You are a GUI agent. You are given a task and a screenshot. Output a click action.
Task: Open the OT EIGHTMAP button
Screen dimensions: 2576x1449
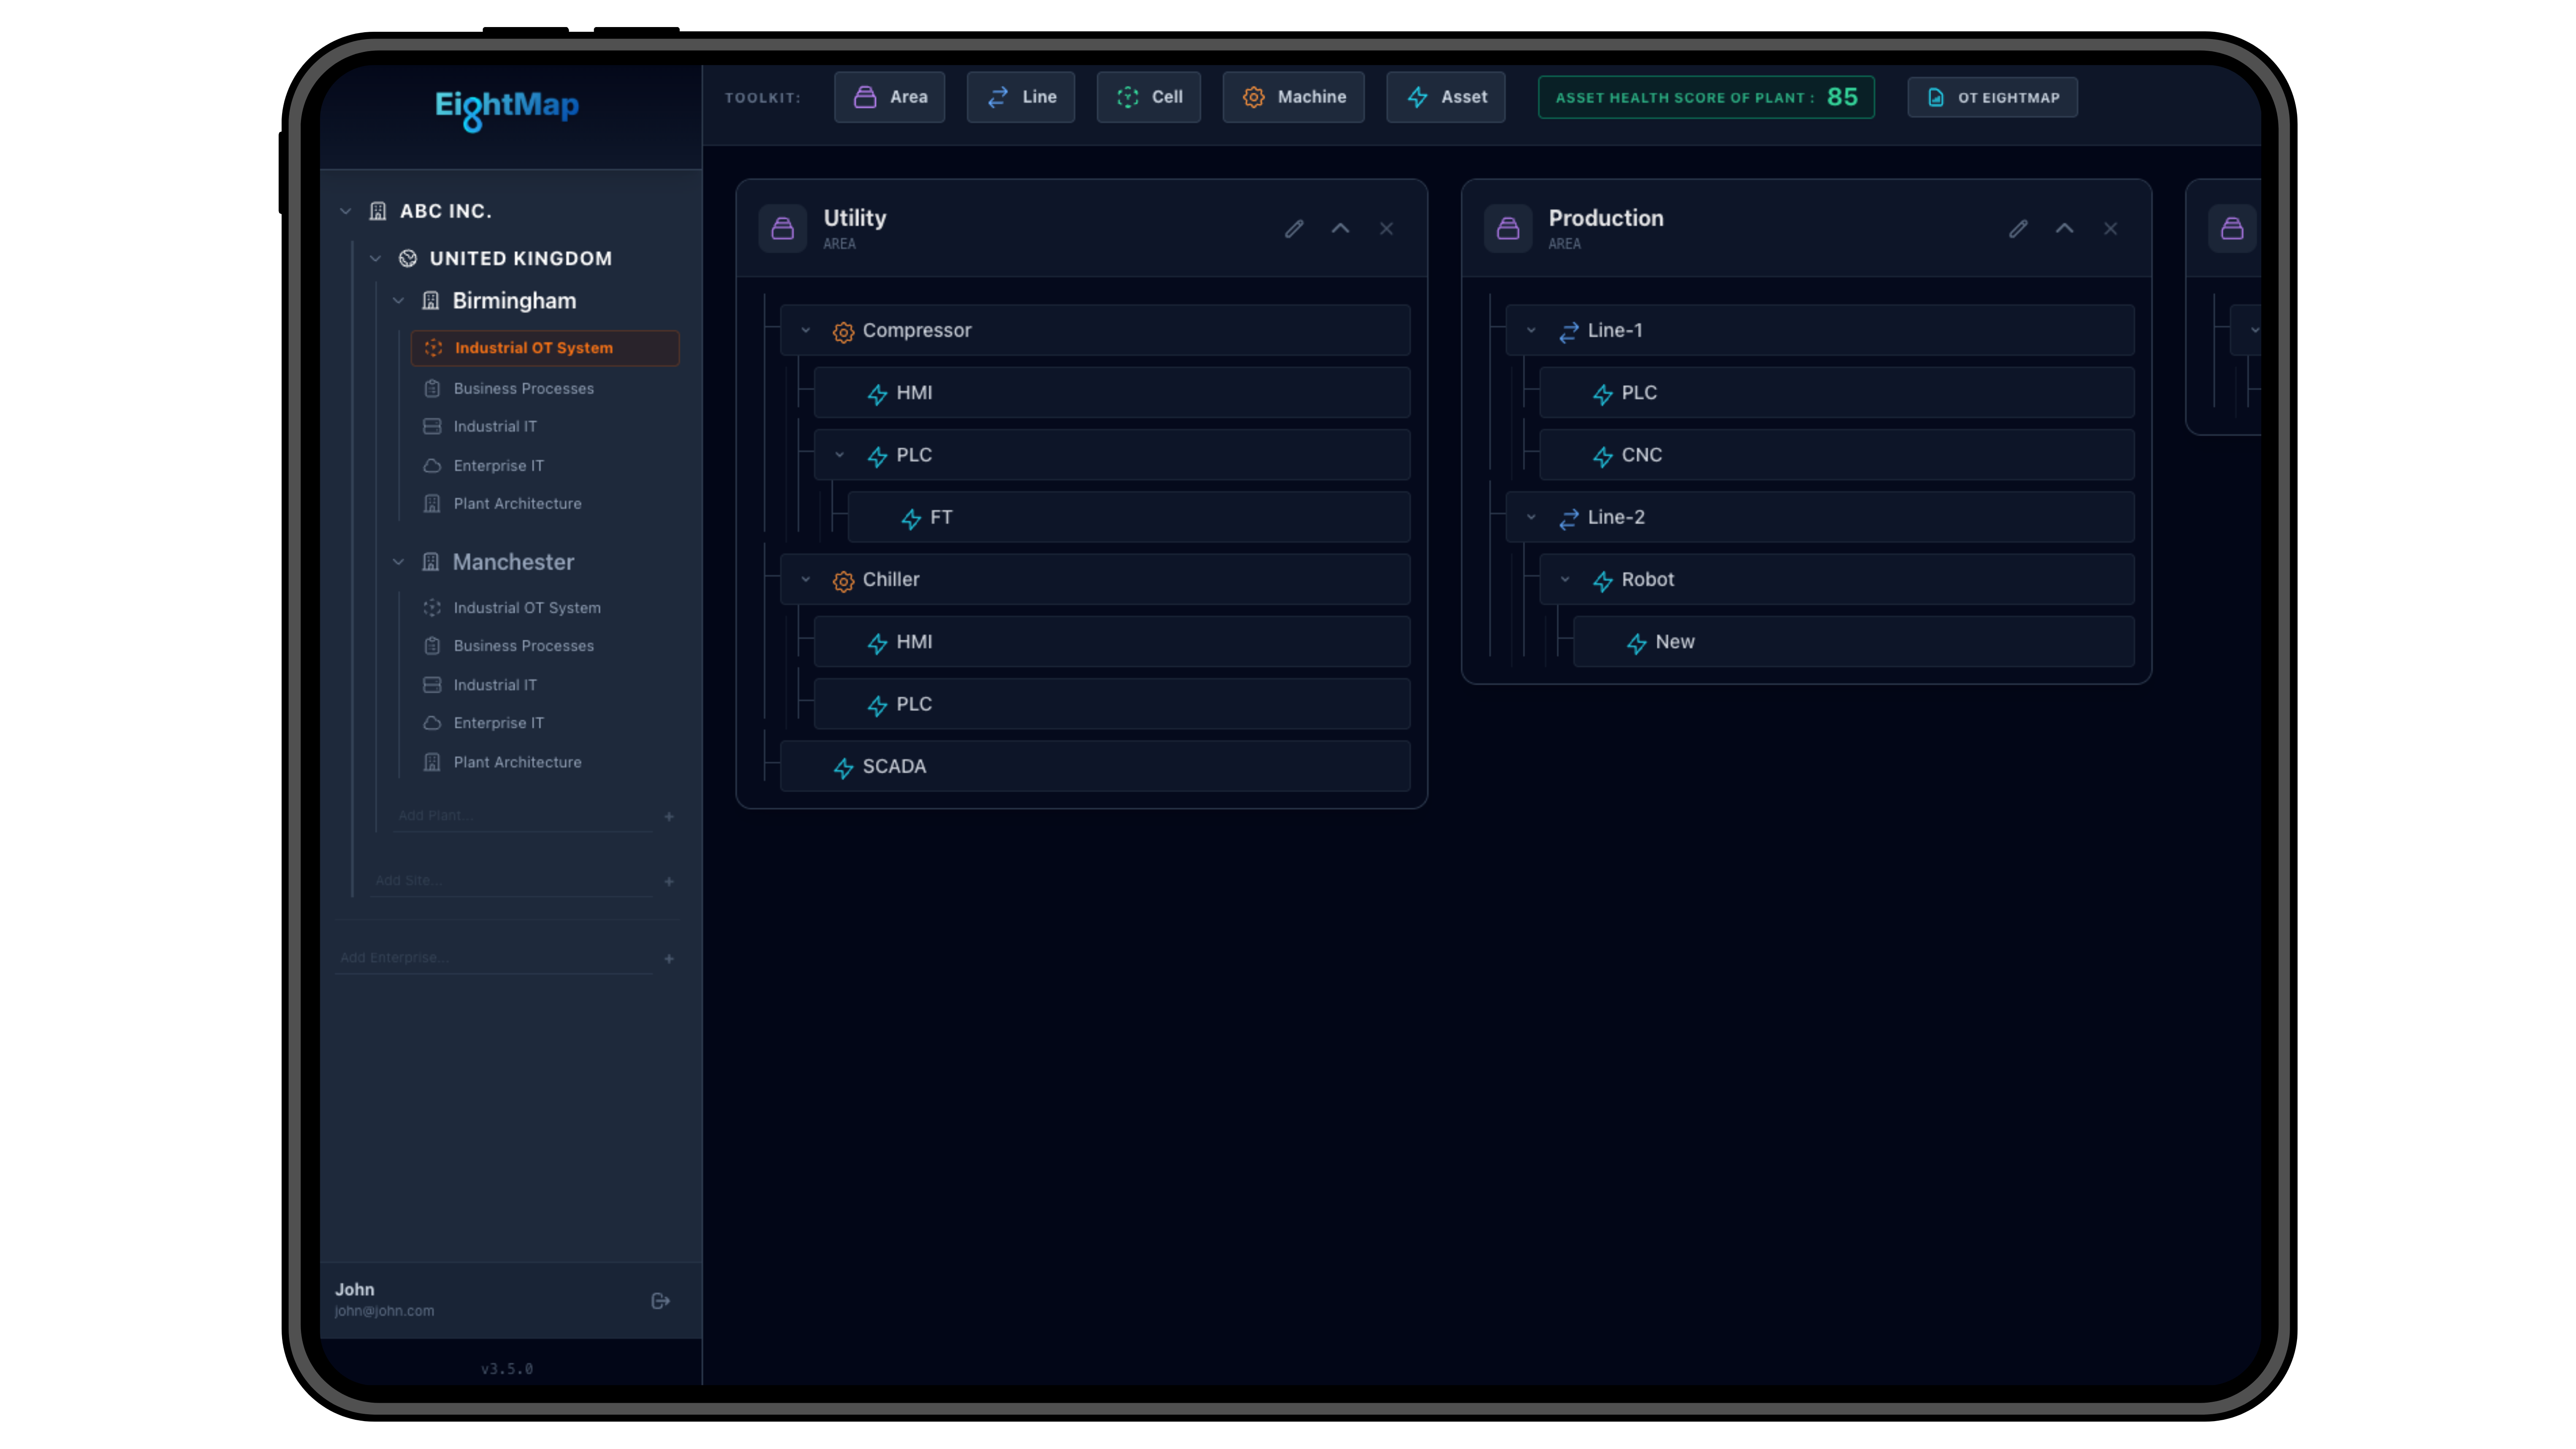1992,97
